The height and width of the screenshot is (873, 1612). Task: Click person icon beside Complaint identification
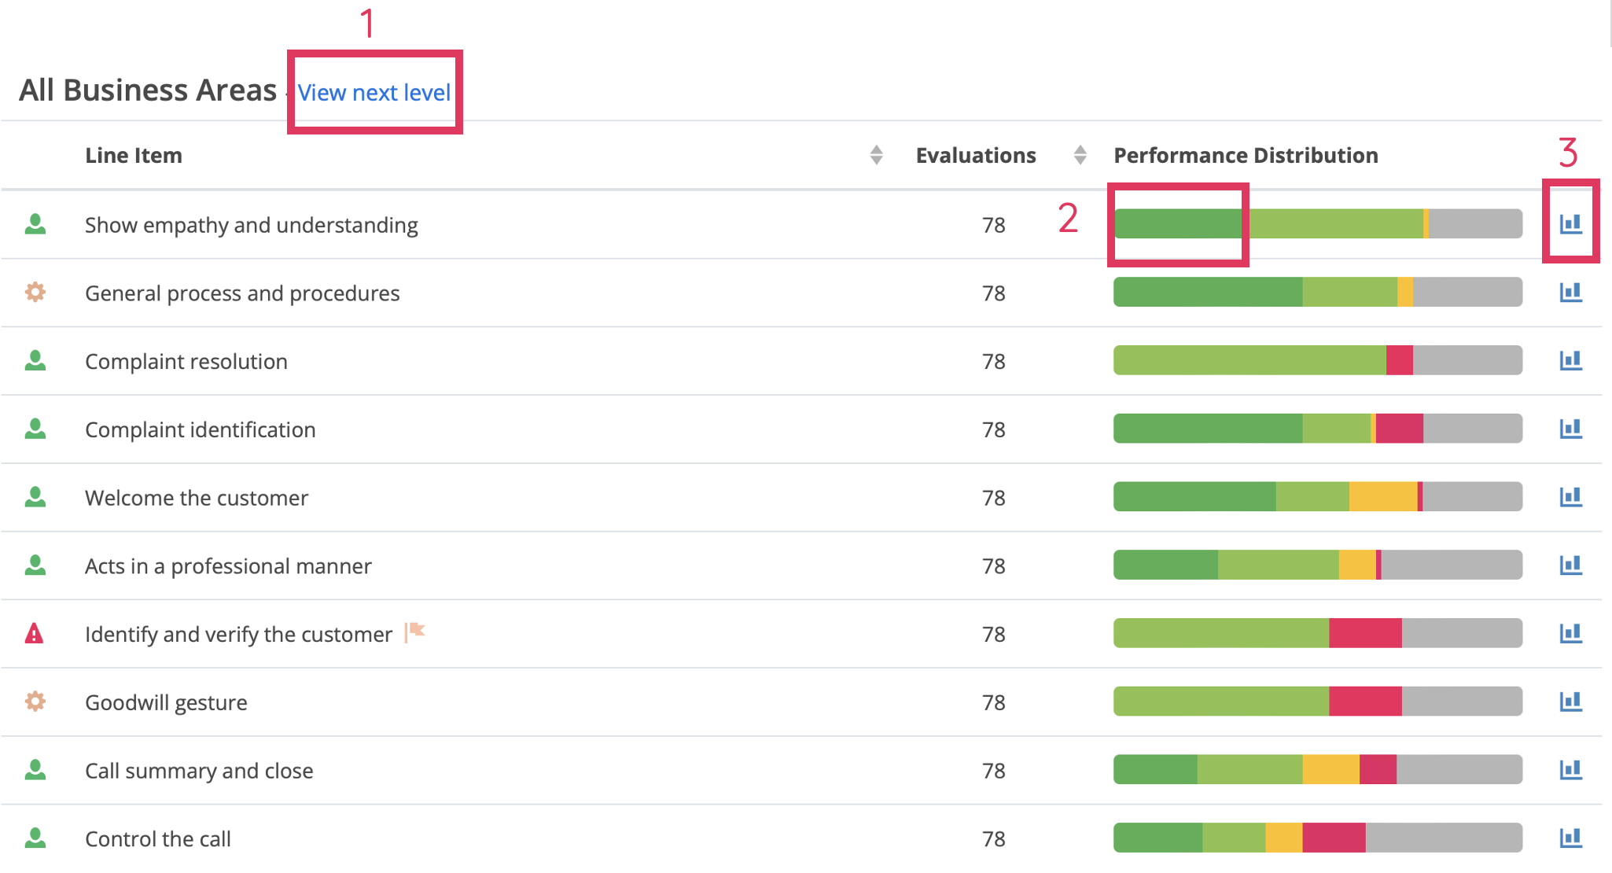[35, 429]
